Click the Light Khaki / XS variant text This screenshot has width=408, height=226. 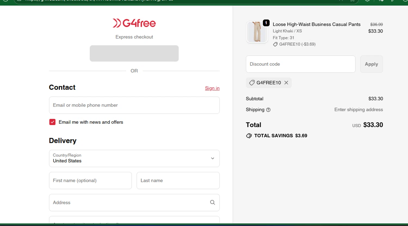pyautogui.click(x=287, y=31)
